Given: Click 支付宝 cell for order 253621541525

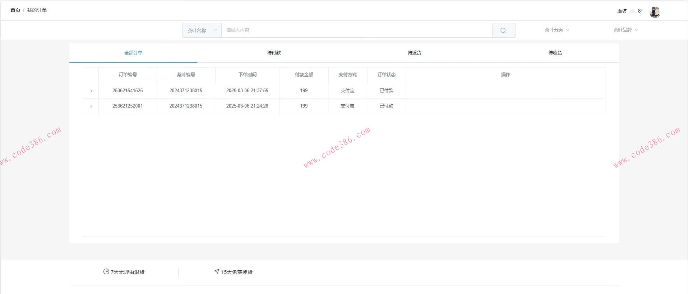Looking at the screenshot, I should click(347, 91).
